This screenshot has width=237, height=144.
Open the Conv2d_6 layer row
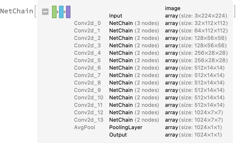pos(87,68)
